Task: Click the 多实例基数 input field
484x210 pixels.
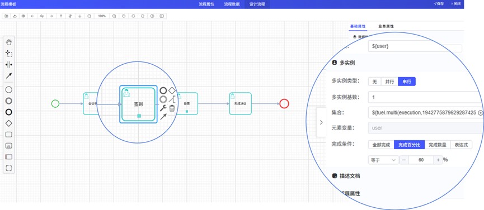Action: 426,97
